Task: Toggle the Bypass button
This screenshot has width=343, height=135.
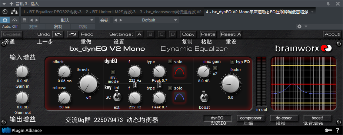Action: click(x=12, y=34)
